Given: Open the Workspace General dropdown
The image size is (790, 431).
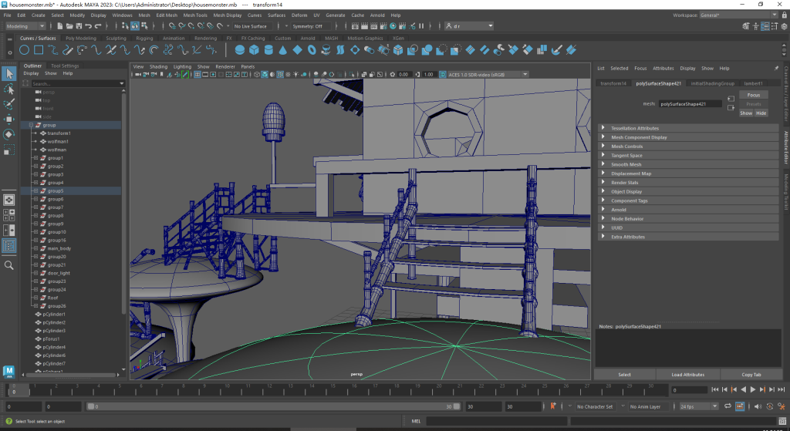Looking at the screenshot, I should click(738, 15).
